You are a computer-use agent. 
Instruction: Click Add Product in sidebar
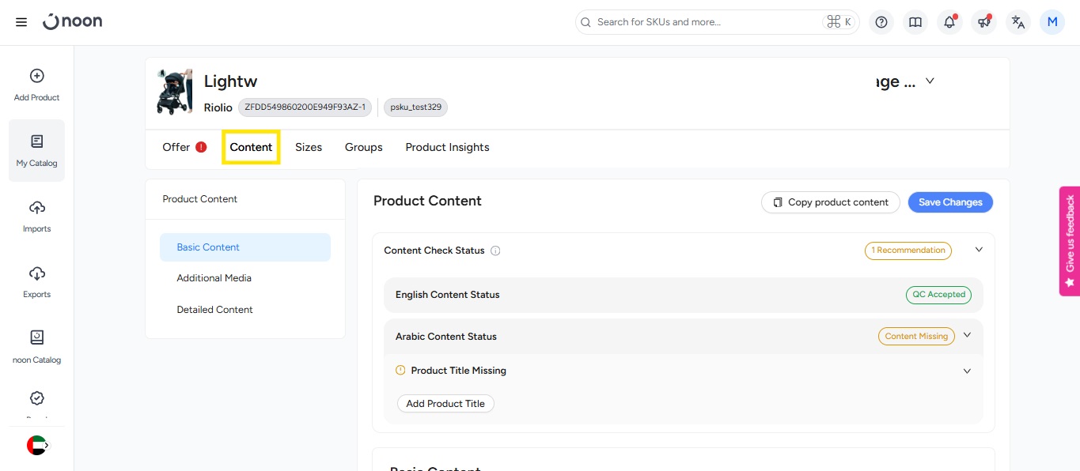click(x=36, y=85)
